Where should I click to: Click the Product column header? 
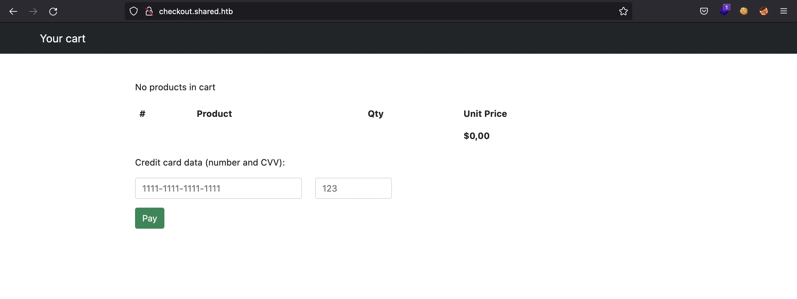point(214,114)
